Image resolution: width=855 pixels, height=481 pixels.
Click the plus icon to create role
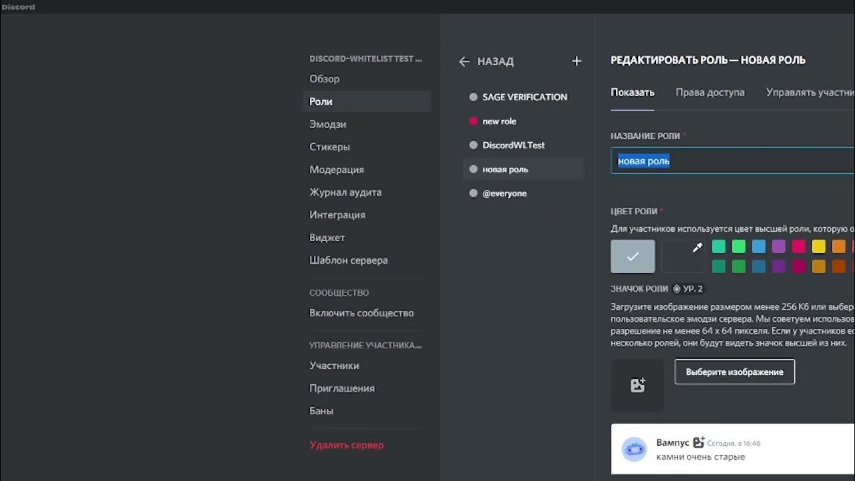(x=576, y=61)
